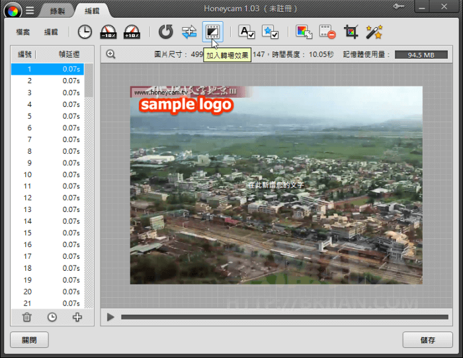Open the add text tool (A icon)

[x=247, y=32]
